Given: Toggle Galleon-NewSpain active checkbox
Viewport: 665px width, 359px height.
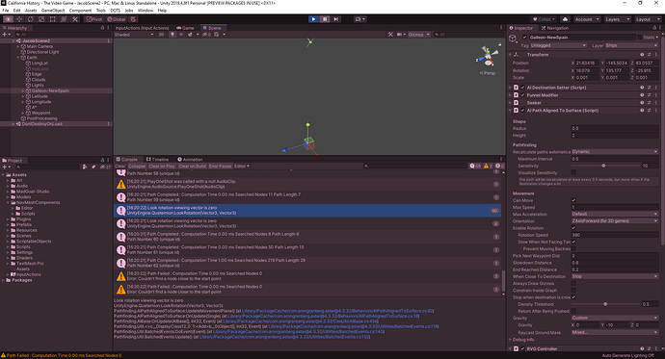Looking at the screenshot, I should click(x=524, y=38).
